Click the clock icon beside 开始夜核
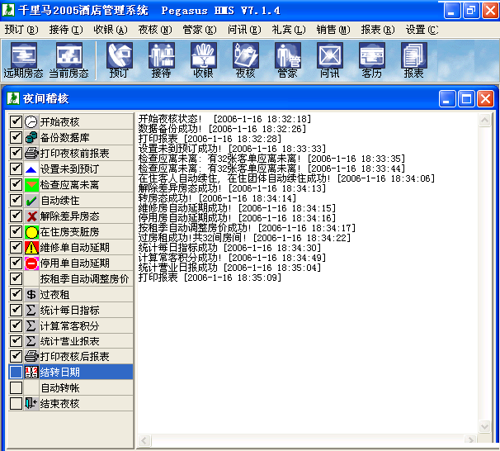 [x=31, y=121]
